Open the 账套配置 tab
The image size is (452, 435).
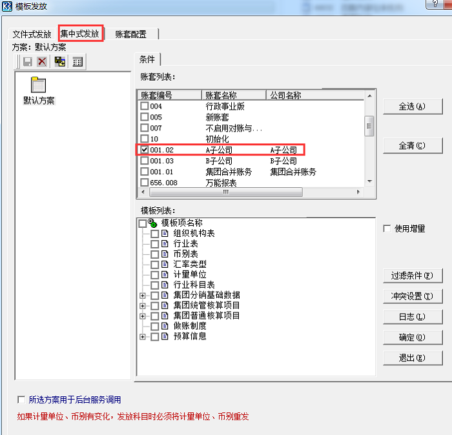(x=130, y=34)
